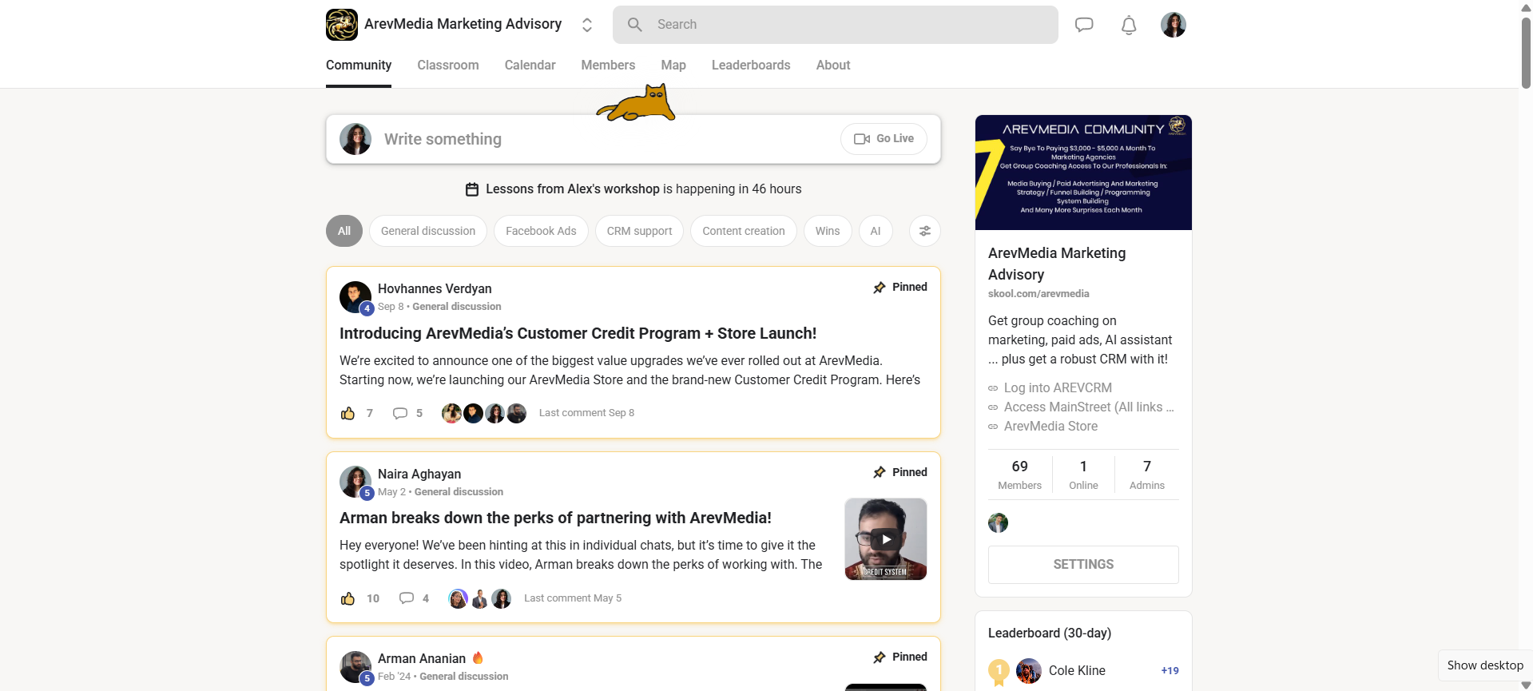Open the Members tab

coord(608,66)
